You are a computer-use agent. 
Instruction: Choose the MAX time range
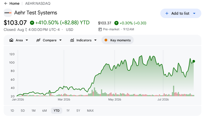pyautogui.click(x=90, y=111)
